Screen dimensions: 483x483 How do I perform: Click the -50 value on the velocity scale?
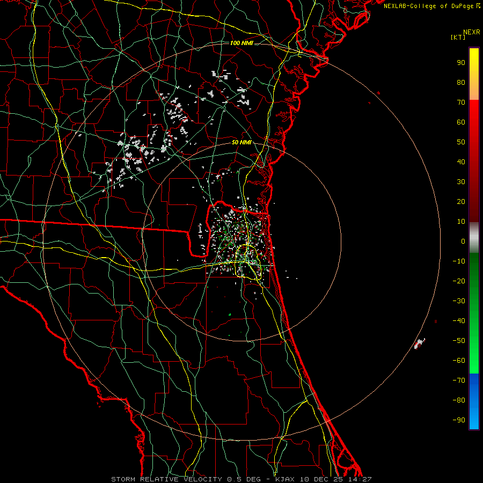coord(459,341)
